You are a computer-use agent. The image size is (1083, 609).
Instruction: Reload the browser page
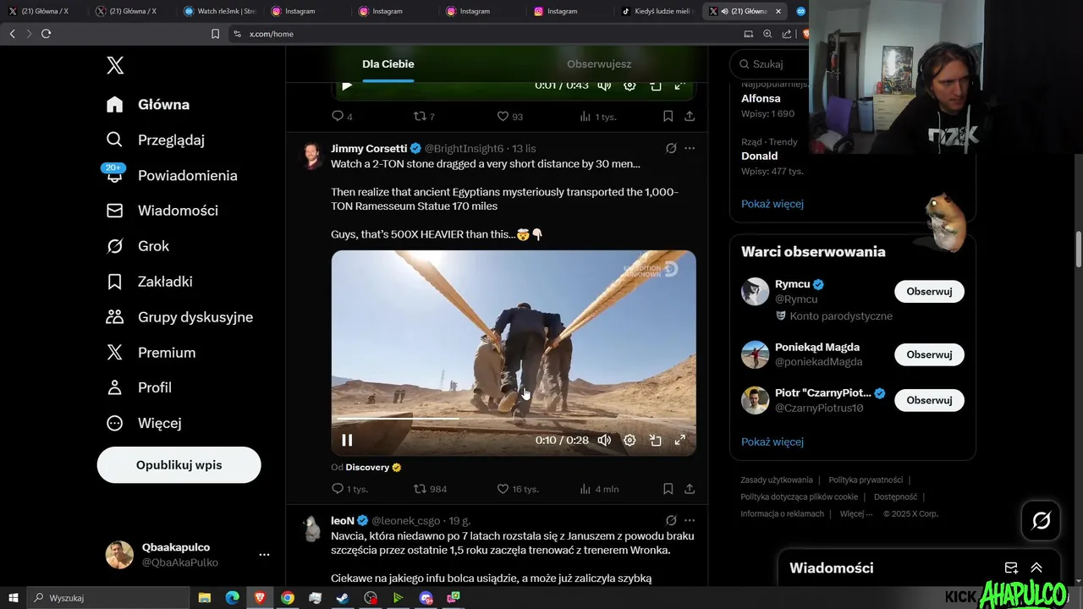coord(46,34)
